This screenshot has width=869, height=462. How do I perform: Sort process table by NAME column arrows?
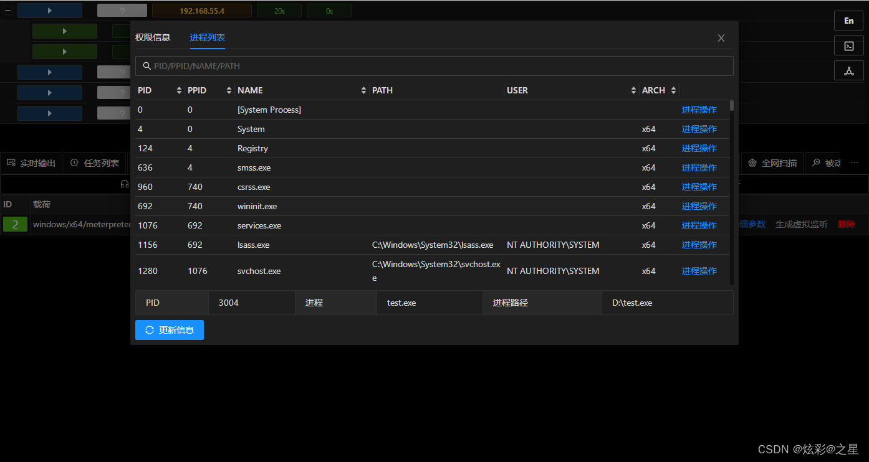pos(363,90)
